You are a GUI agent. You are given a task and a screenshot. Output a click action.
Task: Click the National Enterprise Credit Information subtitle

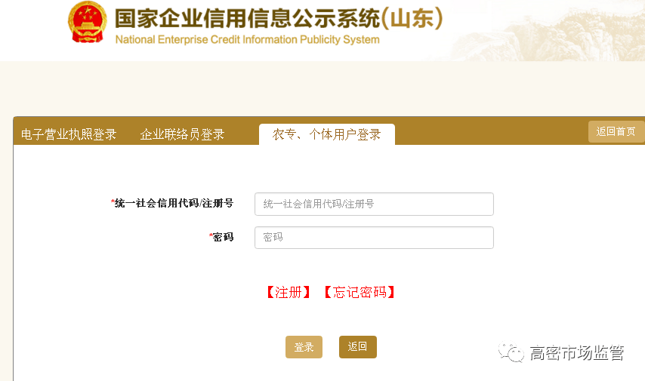point(247,39)
